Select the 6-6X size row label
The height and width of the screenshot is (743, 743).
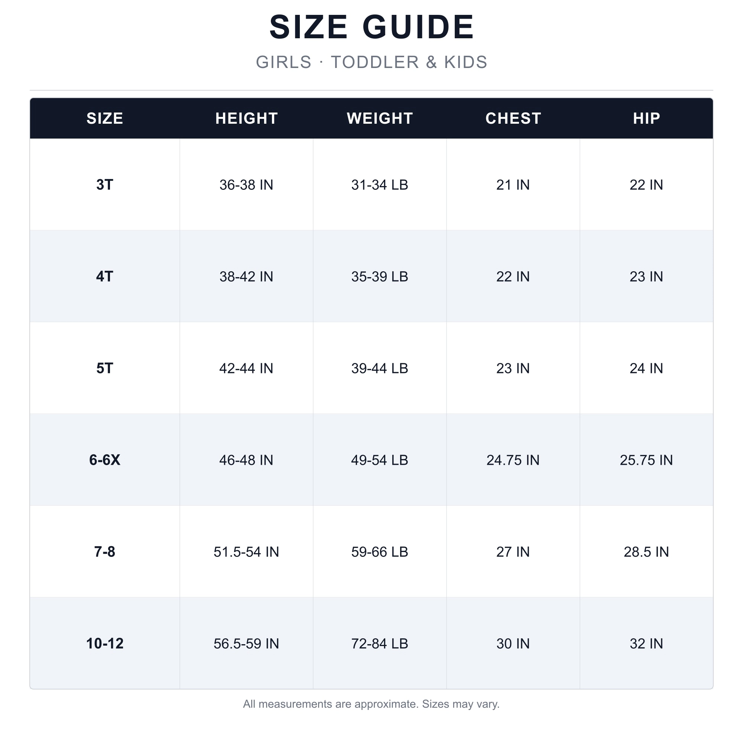(105, 460)
